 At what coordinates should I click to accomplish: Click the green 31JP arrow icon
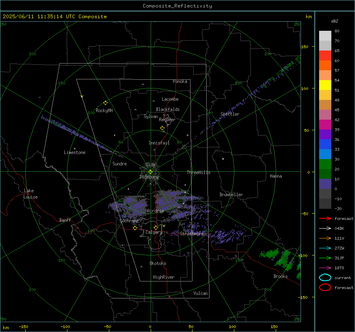click(x=325, y=258)
